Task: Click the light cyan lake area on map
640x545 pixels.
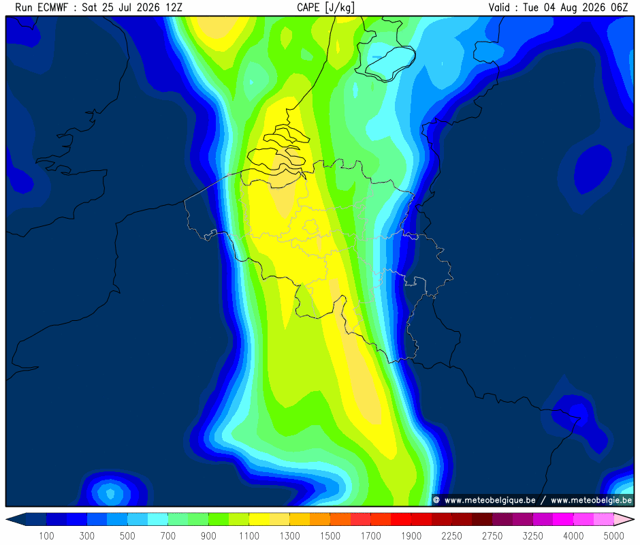Action: (x=391, y=62)
